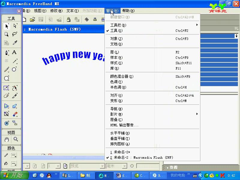This screenshot has height=180, width=240.
Task: Open the 开始 Start button
Action: (14, 175)
